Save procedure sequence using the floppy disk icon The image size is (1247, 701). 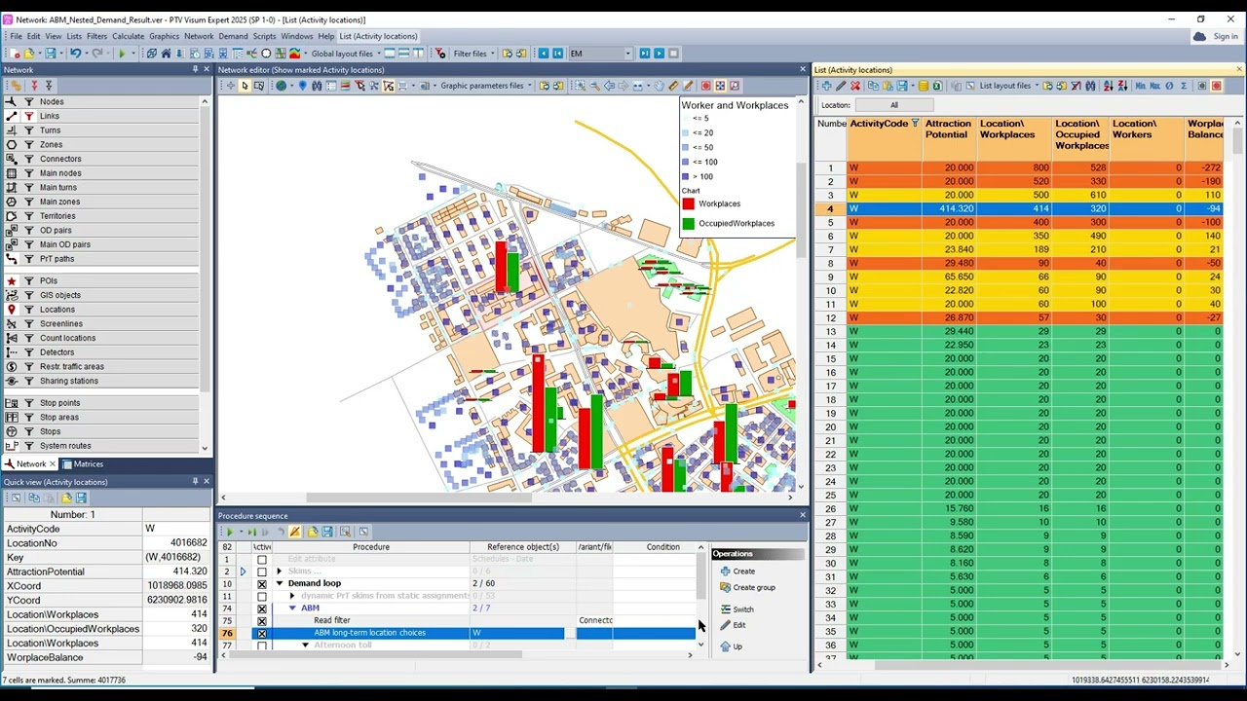click(x=327, y=532)
